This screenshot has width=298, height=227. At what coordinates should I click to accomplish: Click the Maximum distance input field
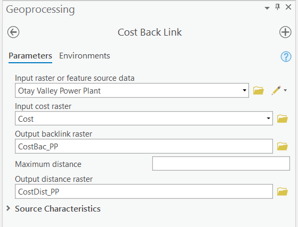pyautogui.click(x=221, y=164)
